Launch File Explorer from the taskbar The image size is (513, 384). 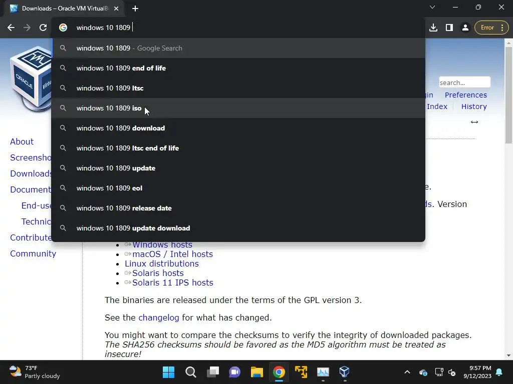[257, 372]
